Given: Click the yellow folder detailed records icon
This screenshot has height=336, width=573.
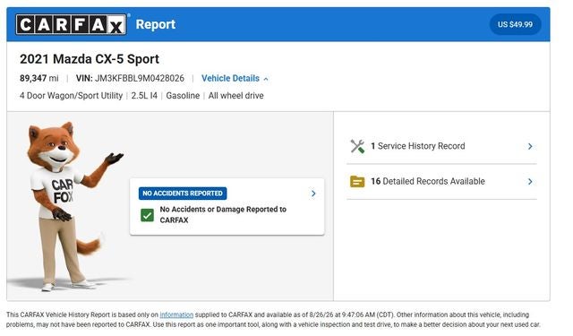Looking at the screenshot, I should 357,181.
